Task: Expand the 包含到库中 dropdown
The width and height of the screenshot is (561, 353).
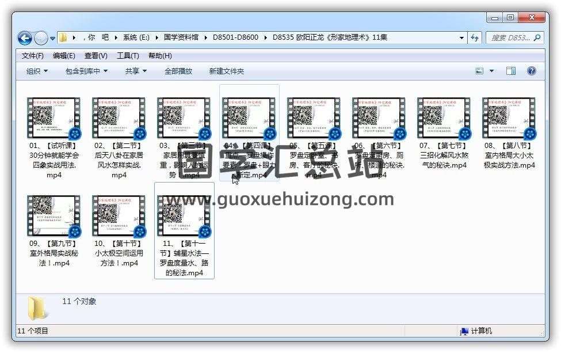Action: click(86, 71)
